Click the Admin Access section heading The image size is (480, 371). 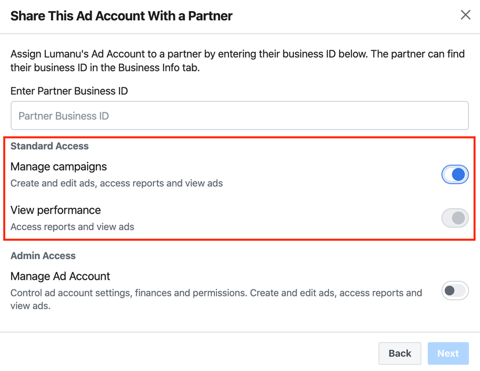coord(43,256)
